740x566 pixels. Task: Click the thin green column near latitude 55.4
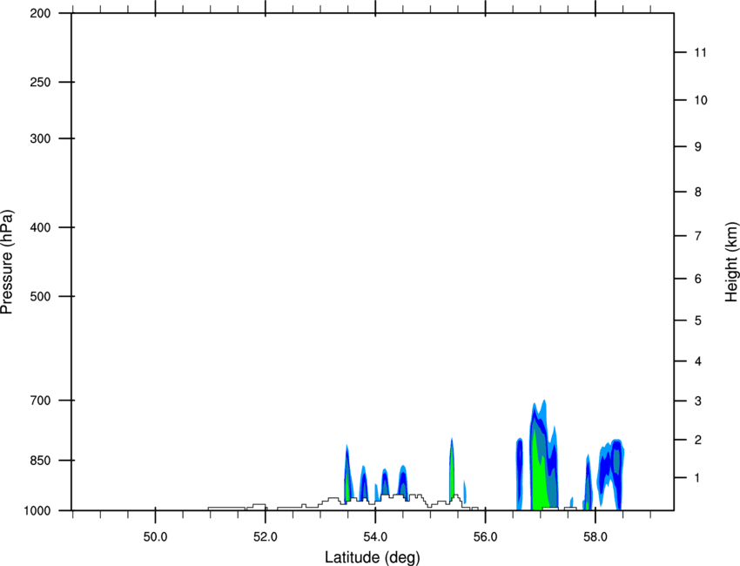pyautogui.click(x=452, y=472)
